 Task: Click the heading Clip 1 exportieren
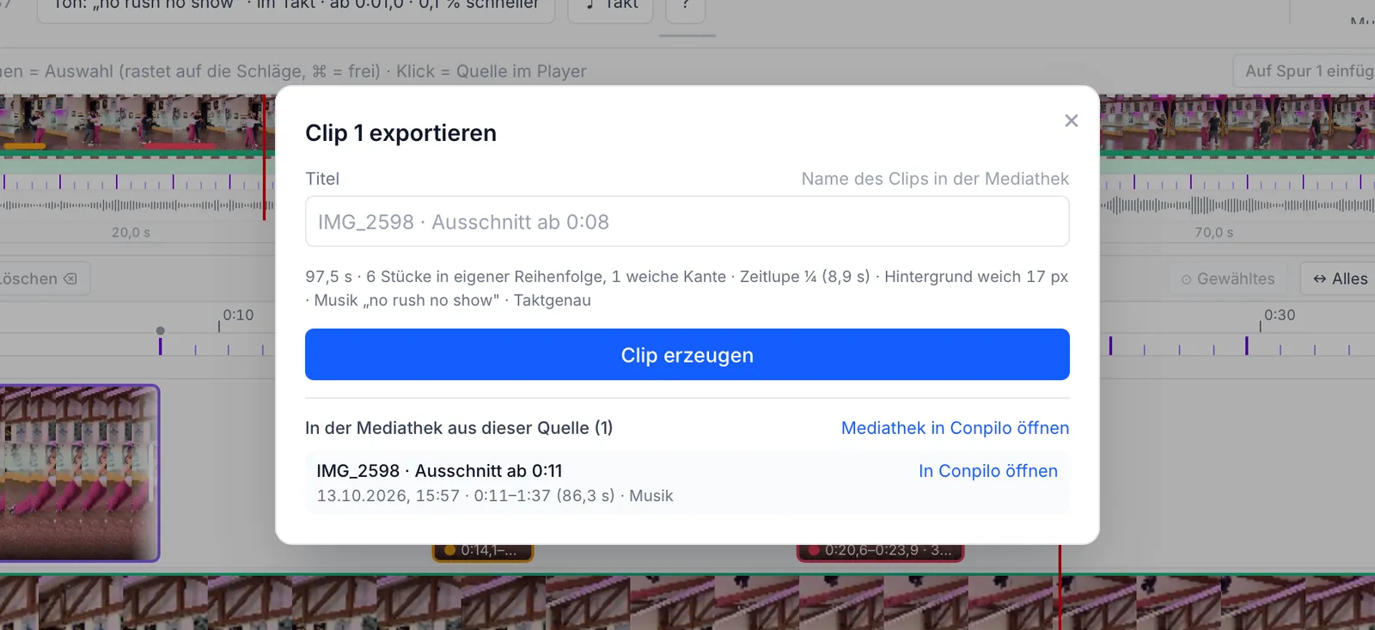(400, 133)
